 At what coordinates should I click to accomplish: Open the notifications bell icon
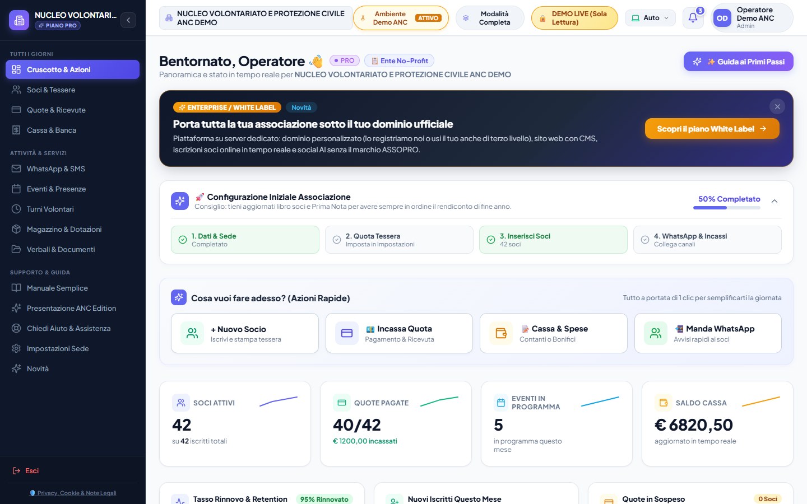point(693,18)
